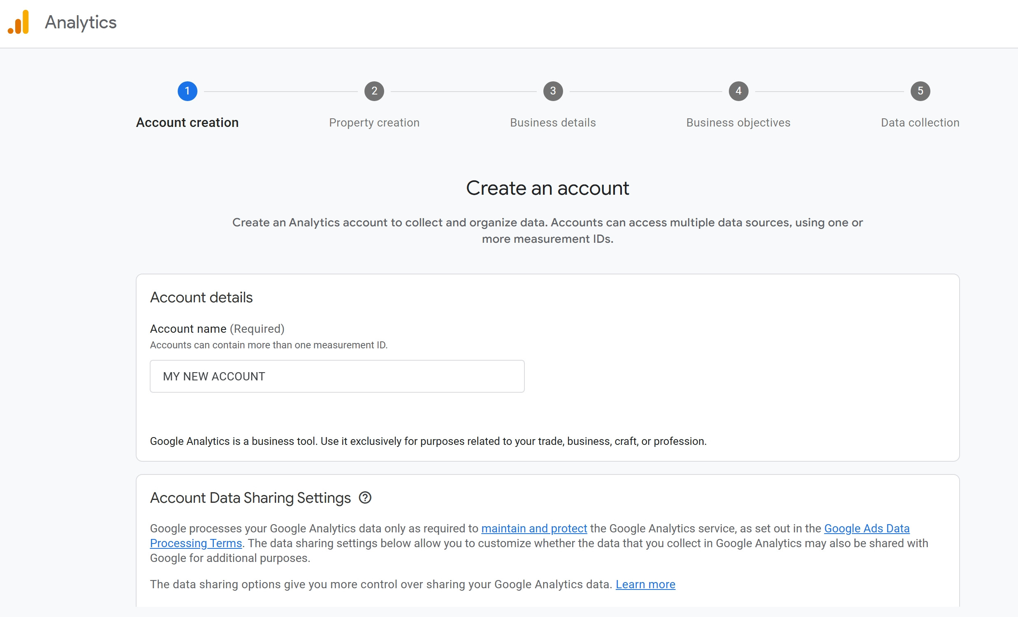The image size is (1018, 617).
Task: Open the Processing Terms link
Action: 196,543
